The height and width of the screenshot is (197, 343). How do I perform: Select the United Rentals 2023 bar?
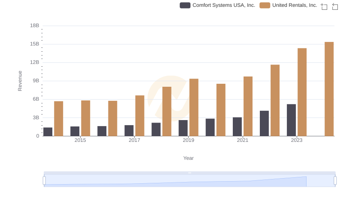302,92
